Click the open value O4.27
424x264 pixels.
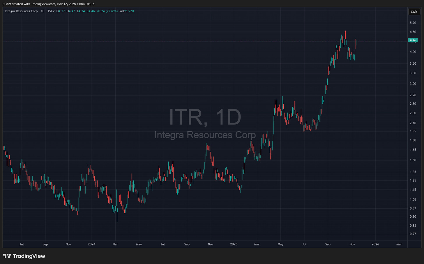(60, 11)
